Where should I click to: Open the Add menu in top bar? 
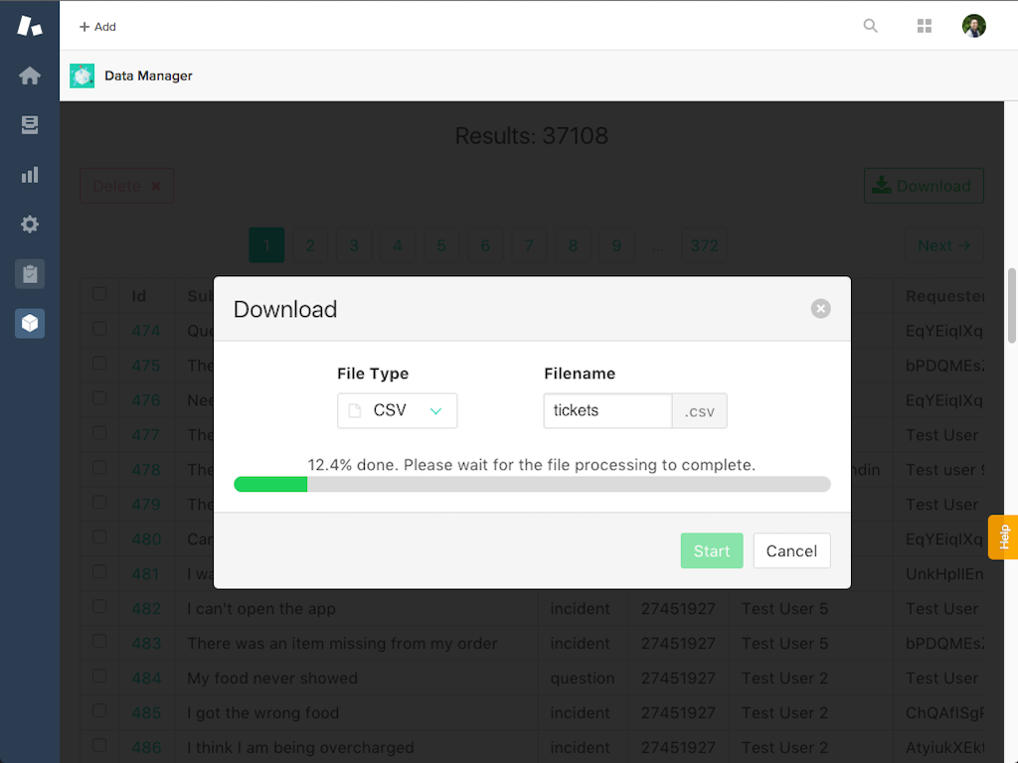pyautogui.click(x=97, y=27)
